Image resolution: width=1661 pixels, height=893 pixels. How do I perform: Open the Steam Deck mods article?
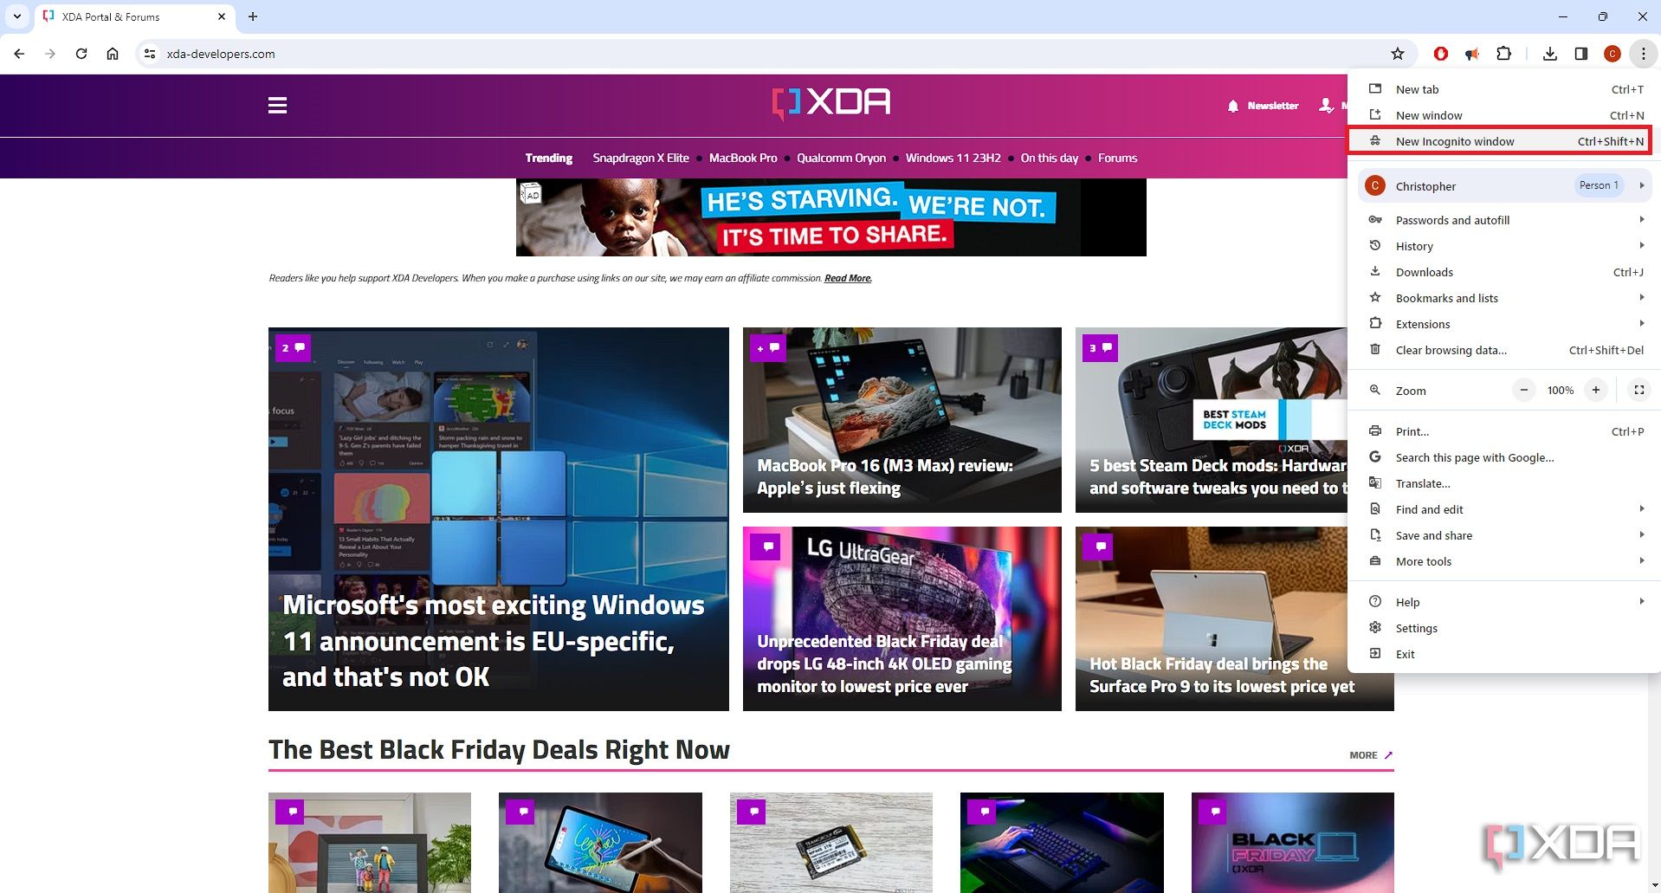tap(1211, 420)
